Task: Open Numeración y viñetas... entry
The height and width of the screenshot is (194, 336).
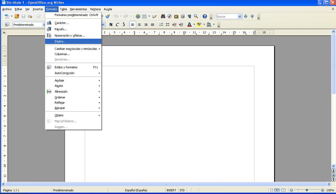Action: coord(73,35)
